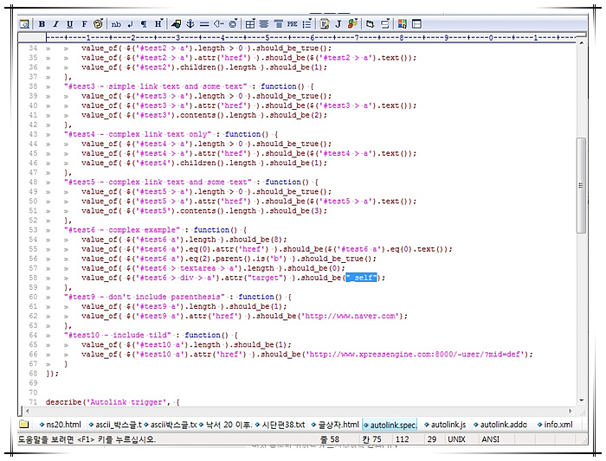Click the script document icon
This screenshot has height=461, width=606.
(325, 24)
